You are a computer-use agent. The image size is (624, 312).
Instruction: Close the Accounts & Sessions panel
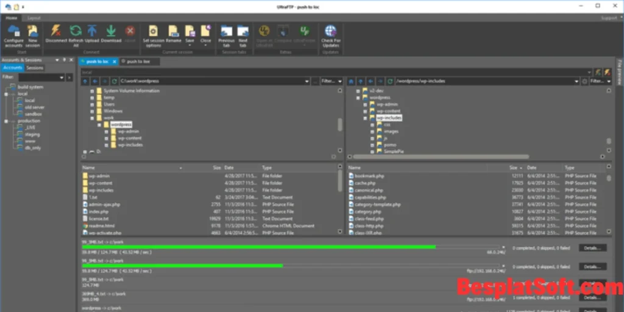71,60
